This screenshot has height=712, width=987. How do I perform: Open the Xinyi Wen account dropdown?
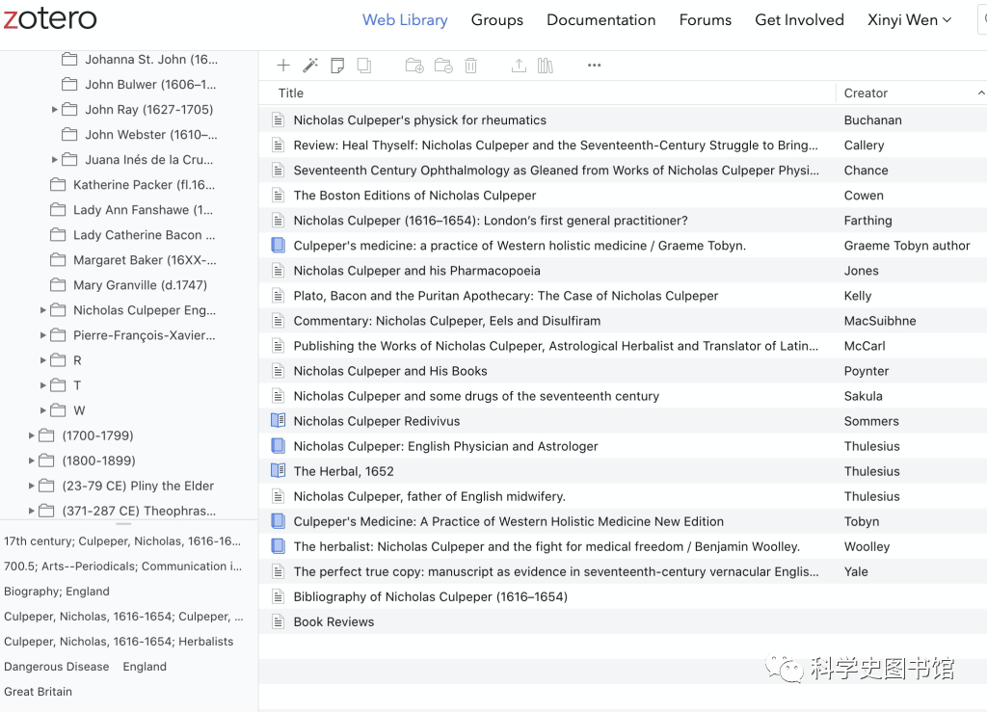[x=910, y=20]
